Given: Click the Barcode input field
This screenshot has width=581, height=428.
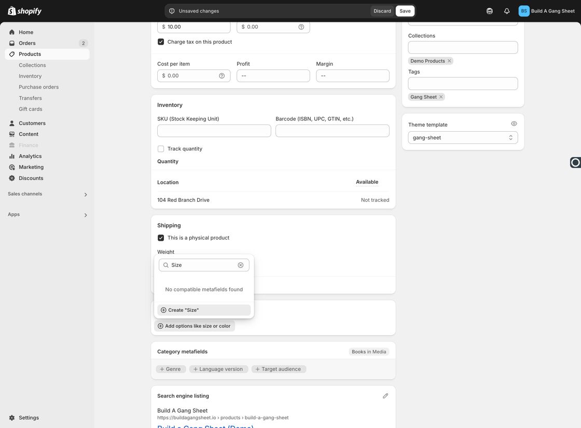Looking at the screenshot, I should 333,131.
